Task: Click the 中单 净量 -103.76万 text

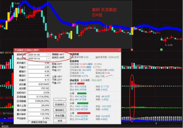Action: 103,106
